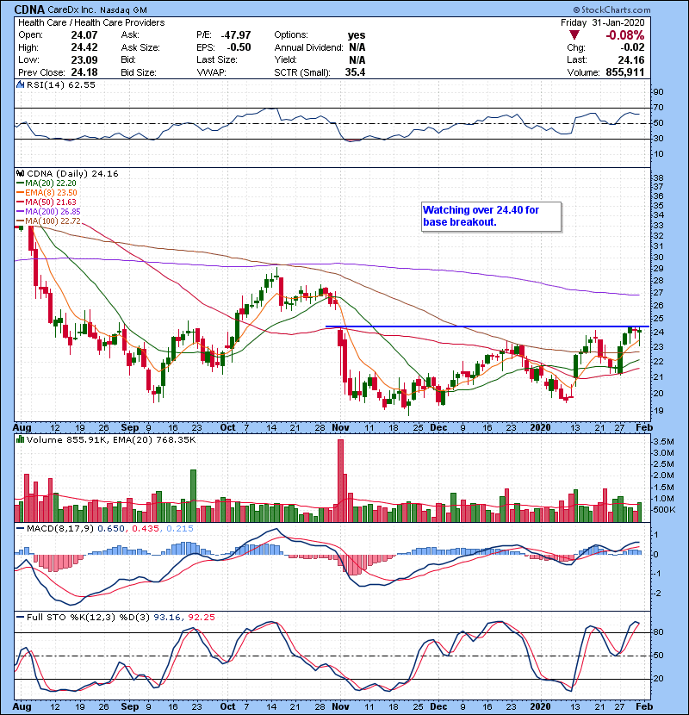This screenshot has width=689, height=715.
Task: Click the High value 24.42
Action: pyautogui.click(x=84, y=47)
